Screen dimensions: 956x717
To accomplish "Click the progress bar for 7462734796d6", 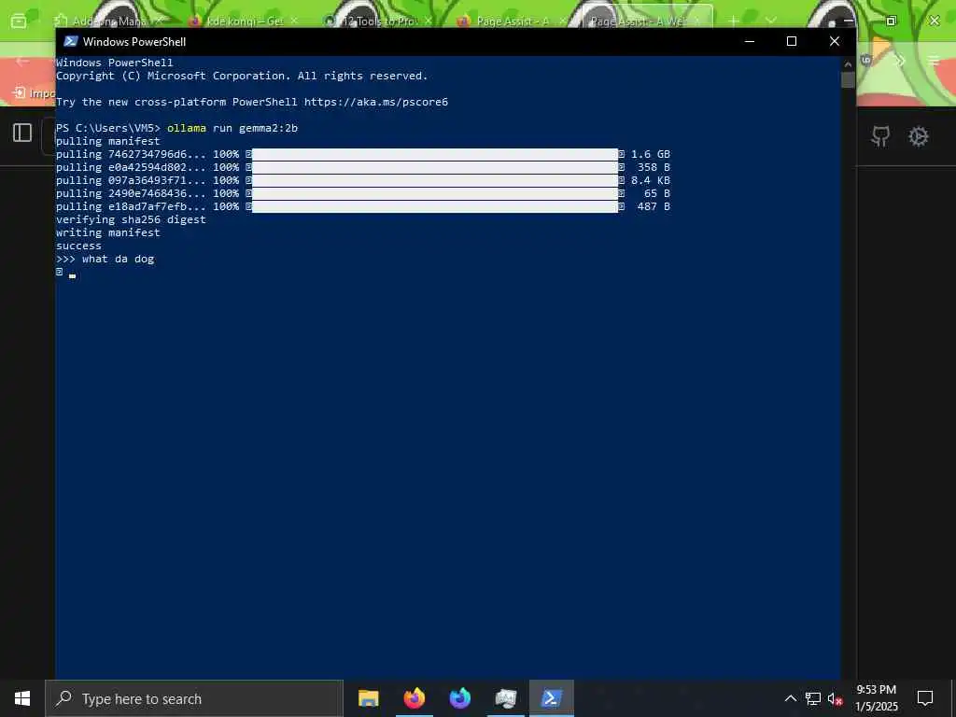I will 435,154.
